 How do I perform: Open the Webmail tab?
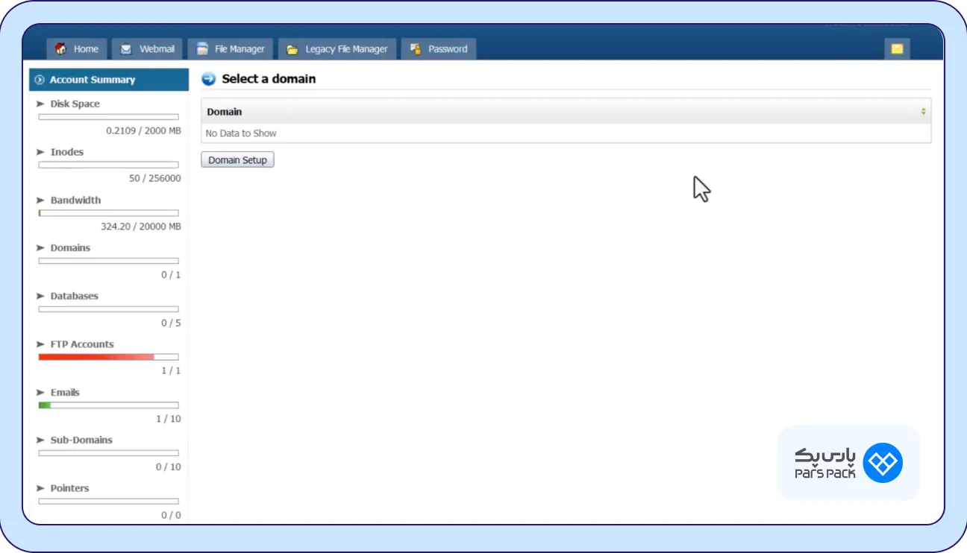tap(147, 49)
